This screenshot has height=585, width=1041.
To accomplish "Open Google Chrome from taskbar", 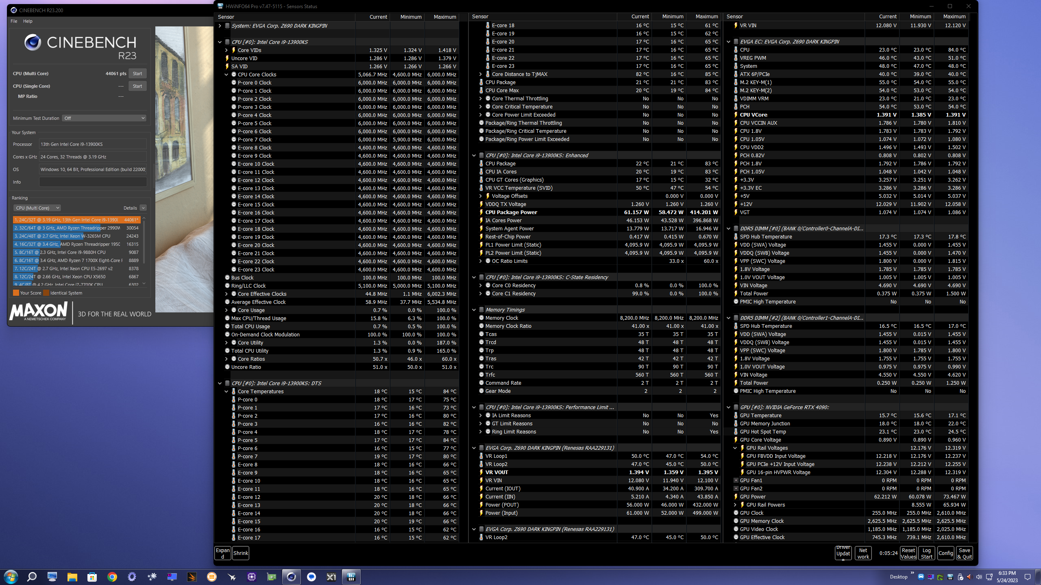I will point(112,576).
